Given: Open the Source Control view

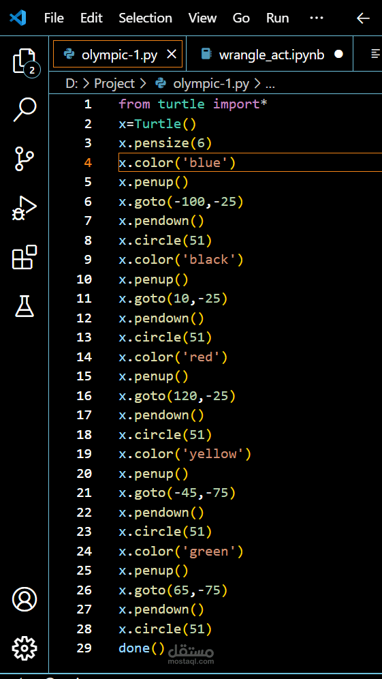Looking at the screenshot, I should [25, 158].
